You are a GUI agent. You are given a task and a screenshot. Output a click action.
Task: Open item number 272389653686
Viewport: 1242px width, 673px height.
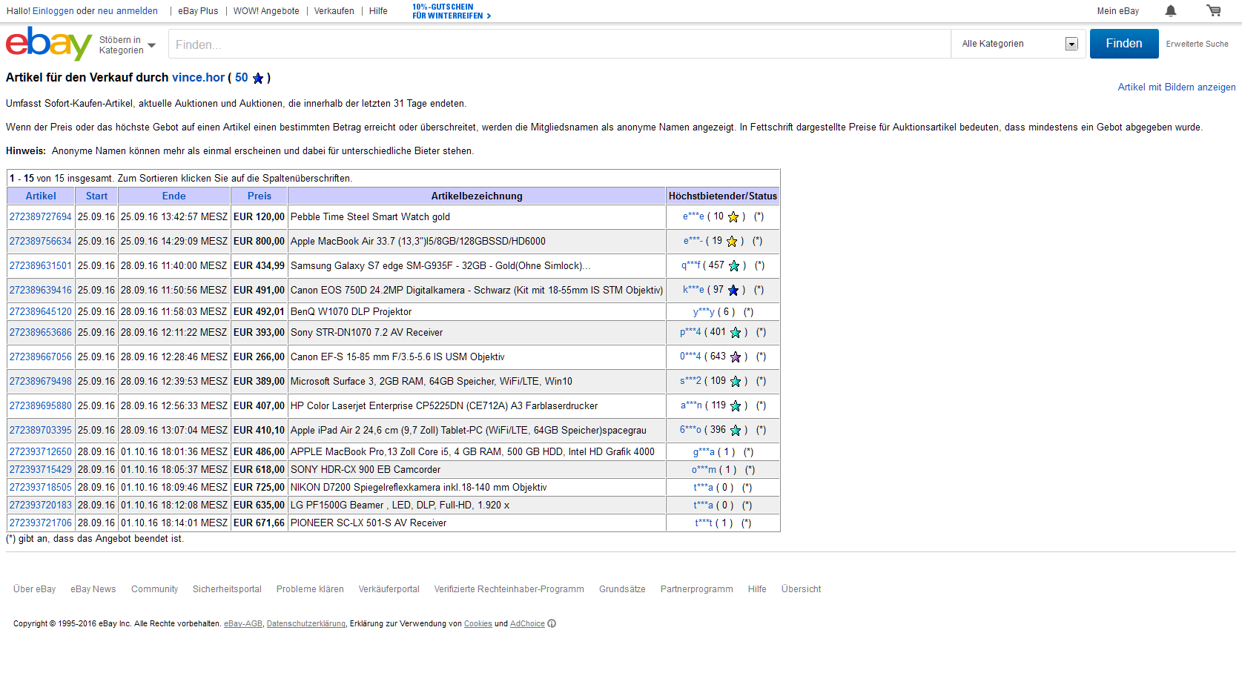coord(41,333)
